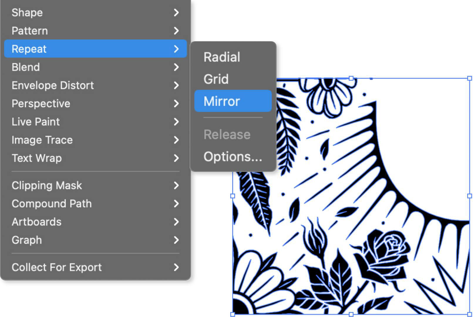Select the Clipping Mask menu item

[47, 186]
